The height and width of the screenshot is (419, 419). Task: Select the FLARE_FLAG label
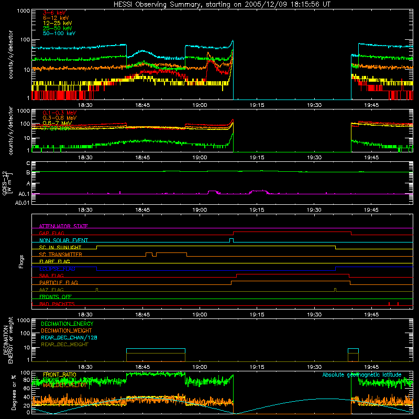point(54,261)
